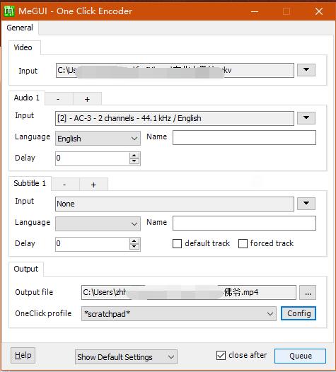The height and width of the screenshot is (372, 336).
Task: Remove audio track with minus button
Action: (59, 99)
